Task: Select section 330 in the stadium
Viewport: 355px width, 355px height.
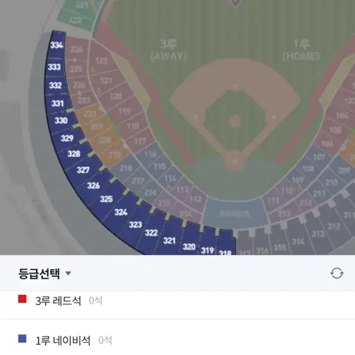Action: tap(61, 120)
